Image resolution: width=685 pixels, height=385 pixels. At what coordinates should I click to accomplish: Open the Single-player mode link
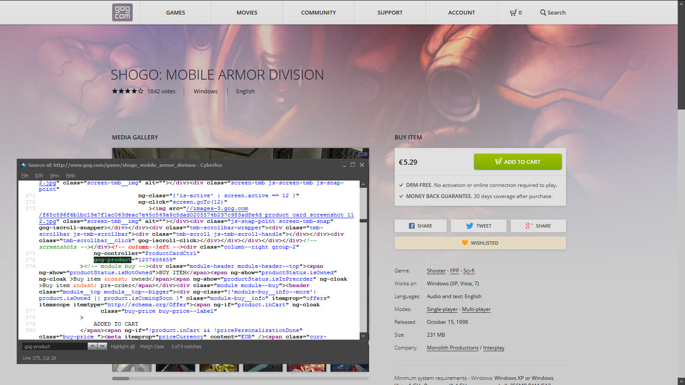click(442, 309)
